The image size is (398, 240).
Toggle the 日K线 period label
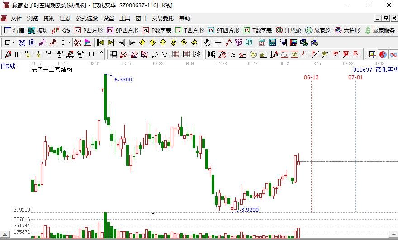click(8, 66)
